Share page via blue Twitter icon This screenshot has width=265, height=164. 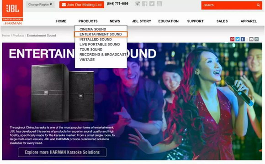click(238, 39)
